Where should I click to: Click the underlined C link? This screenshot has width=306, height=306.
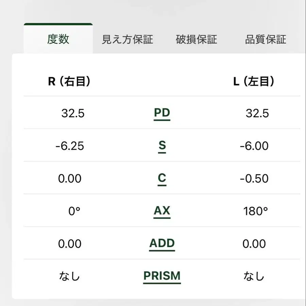pos(162,178)
